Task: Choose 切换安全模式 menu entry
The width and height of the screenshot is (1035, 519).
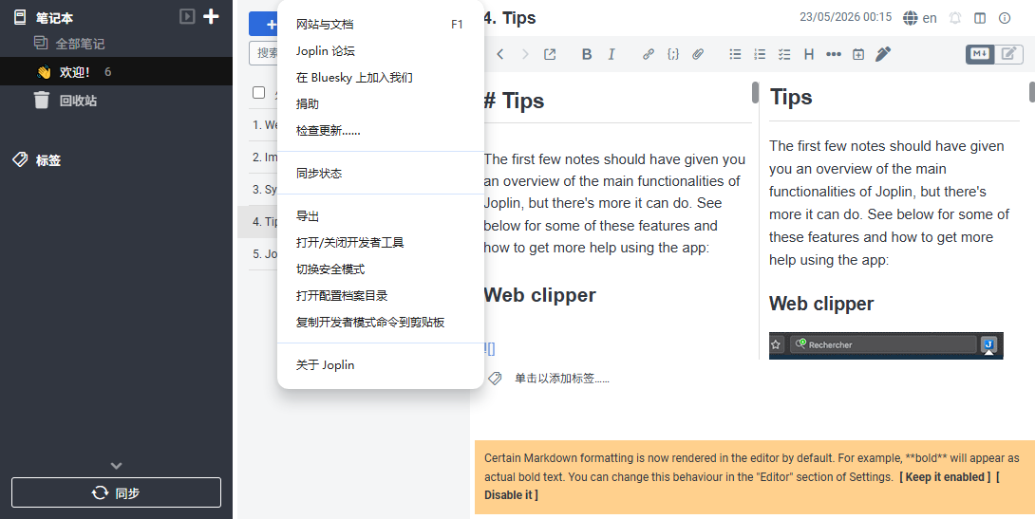Action: 380,269
